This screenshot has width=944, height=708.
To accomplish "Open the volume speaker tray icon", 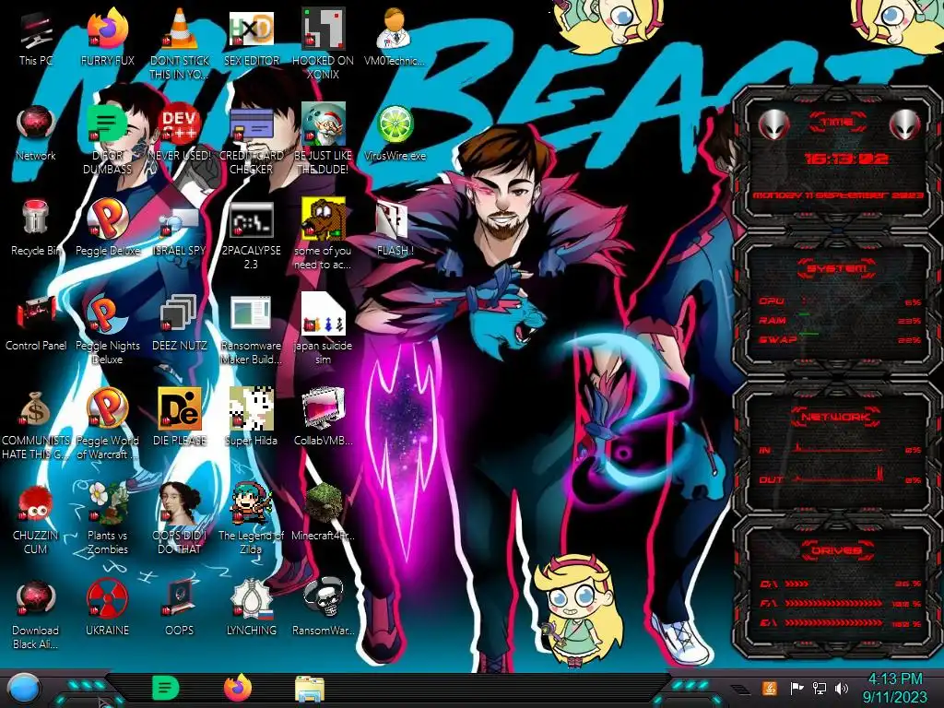I will [842, 688].
